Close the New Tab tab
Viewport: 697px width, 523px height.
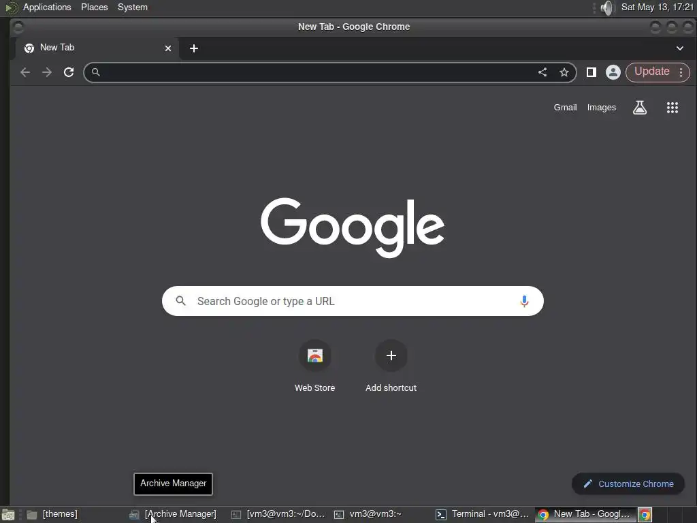168,48
